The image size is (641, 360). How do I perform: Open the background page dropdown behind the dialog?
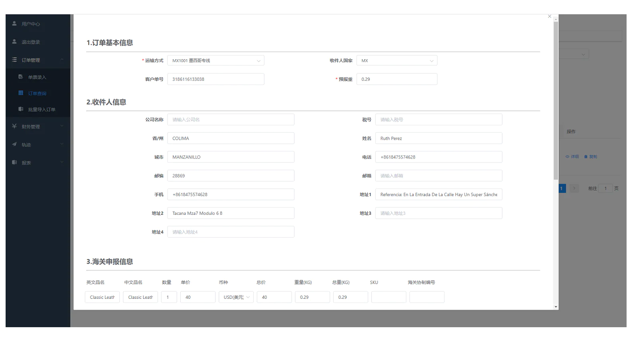click(x=574, y=54)
